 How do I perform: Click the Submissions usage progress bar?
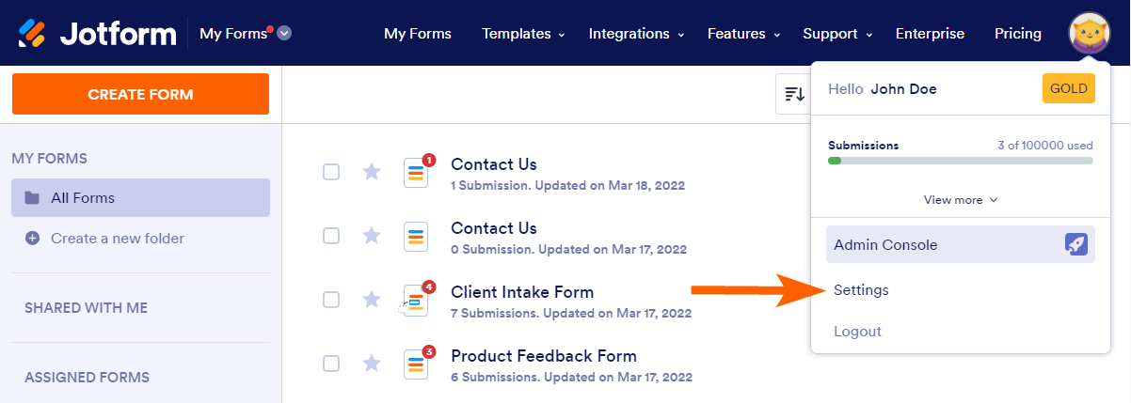960,161
